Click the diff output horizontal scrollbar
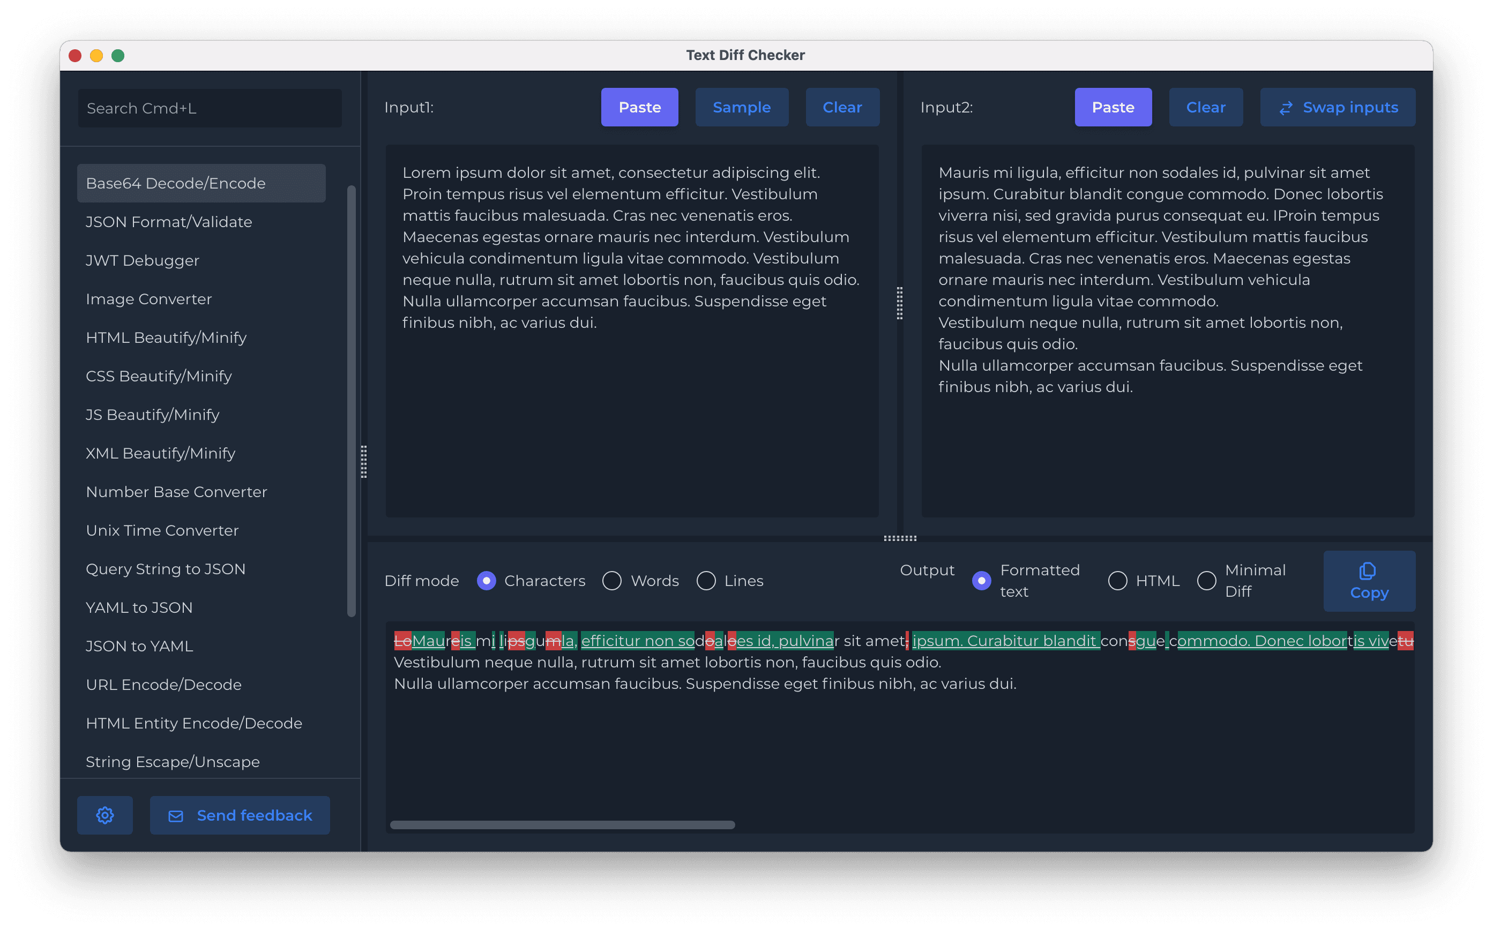This screenshot has width=1493, height=931. coord(562,824)
